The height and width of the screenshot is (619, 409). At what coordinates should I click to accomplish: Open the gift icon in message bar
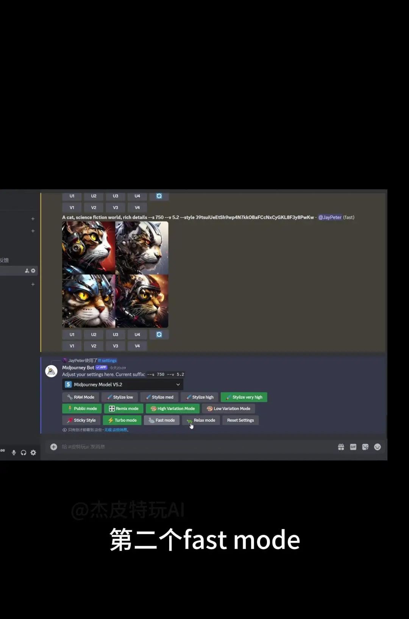341,447
